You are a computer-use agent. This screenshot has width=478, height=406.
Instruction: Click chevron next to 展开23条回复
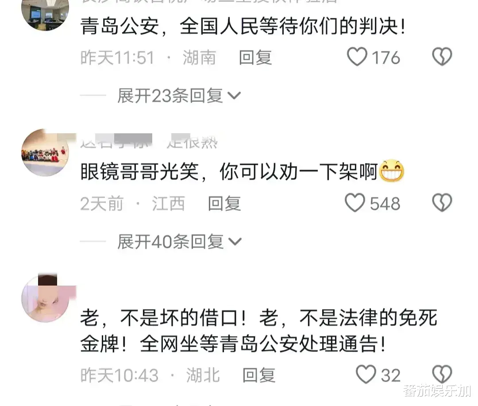click(x=235, y=96)
